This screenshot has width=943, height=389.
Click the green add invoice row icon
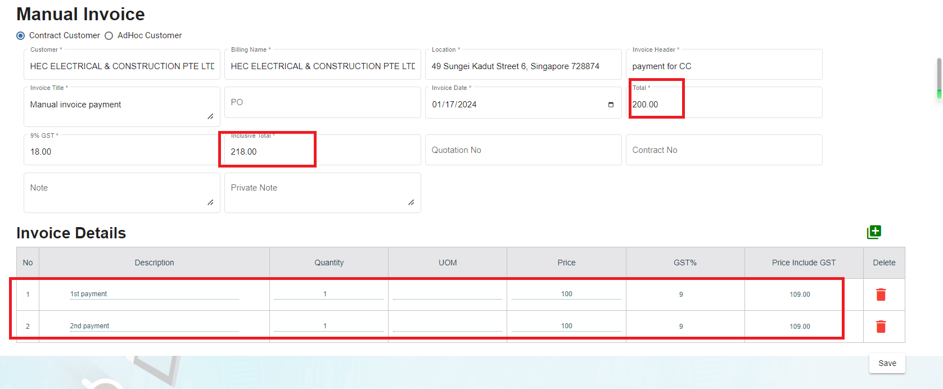coord(874,232)
